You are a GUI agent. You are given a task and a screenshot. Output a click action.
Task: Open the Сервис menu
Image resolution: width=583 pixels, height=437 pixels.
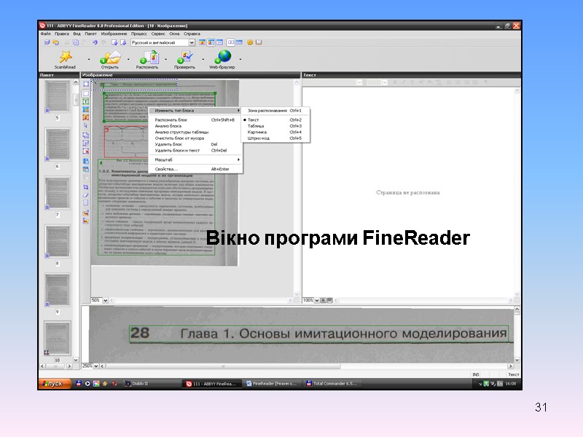[x=158, y=34]
